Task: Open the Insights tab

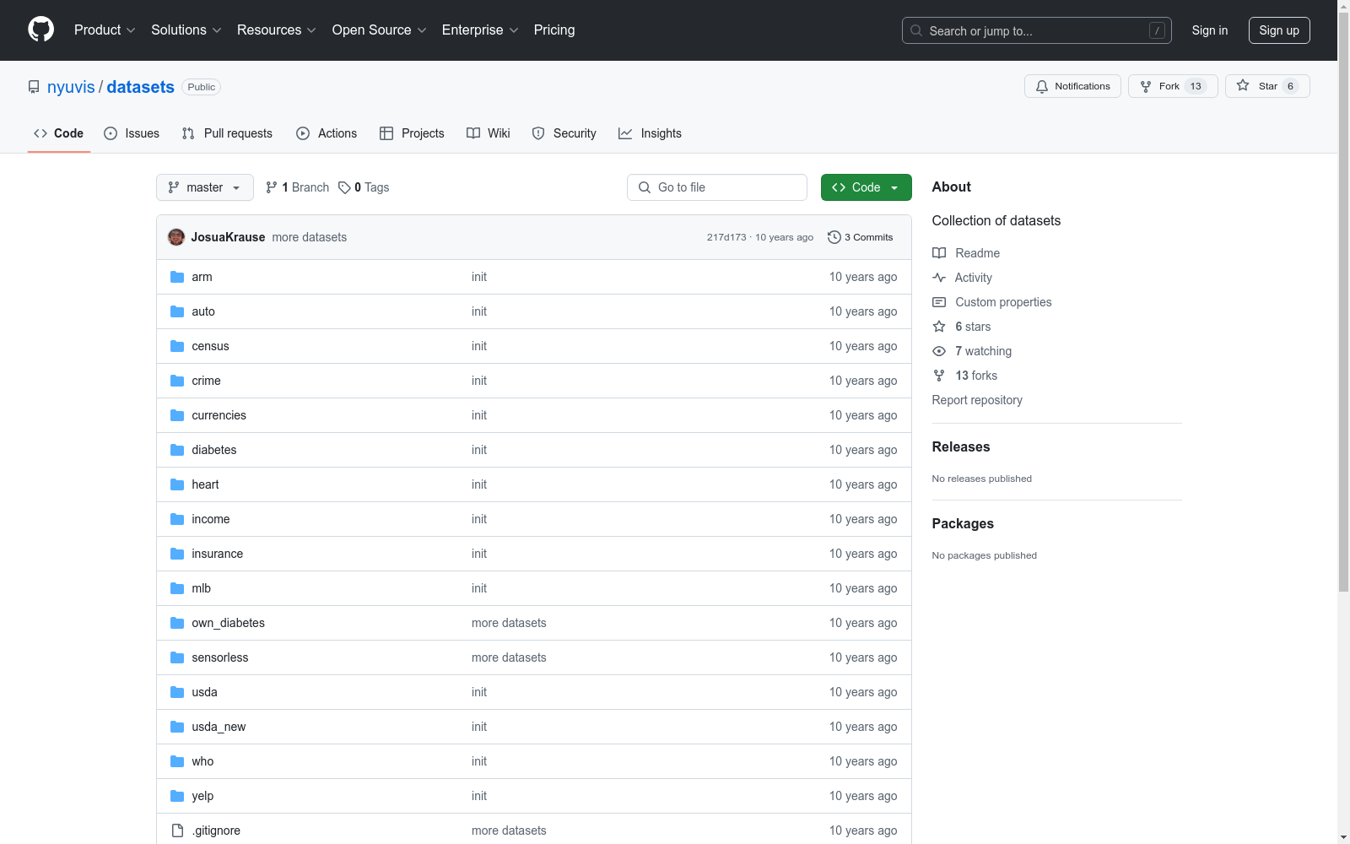Action: tap(650, 133)
